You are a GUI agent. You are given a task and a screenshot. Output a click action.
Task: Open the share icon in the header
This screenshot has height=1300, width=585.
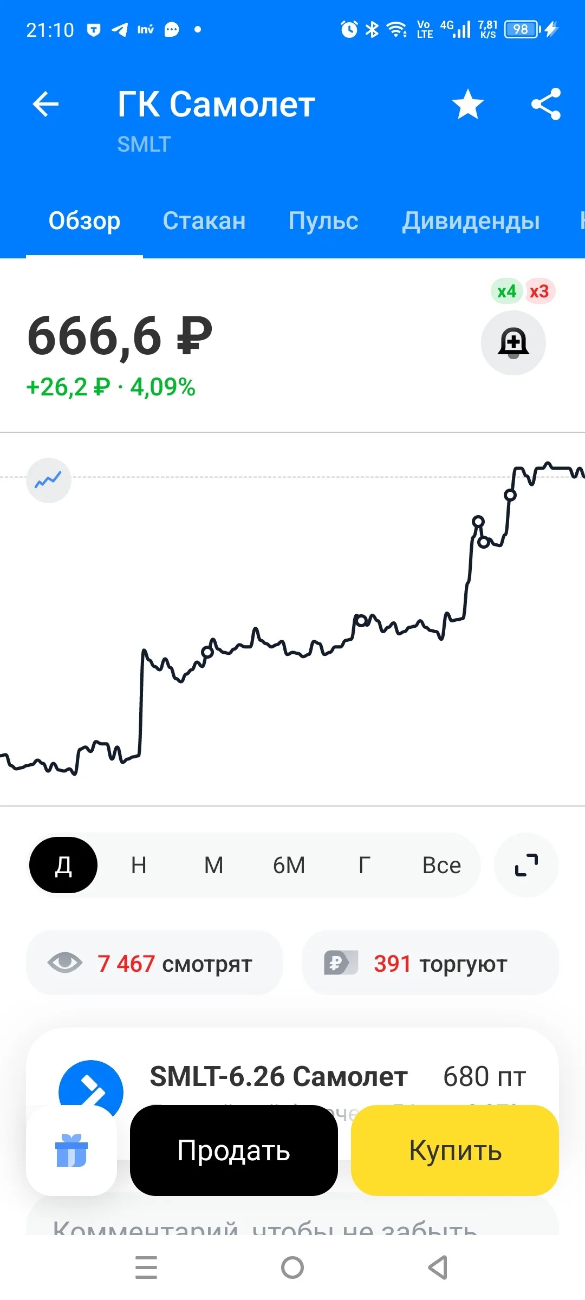pyautogui.click(x=546, y=104)
